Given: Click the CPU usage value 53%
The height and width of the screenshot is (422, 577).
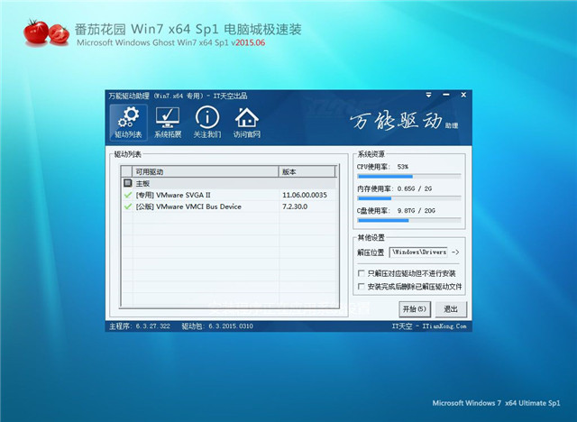Looking at the screenshot, I should tap(403, 167).
